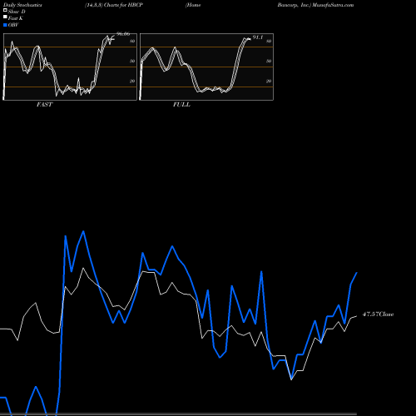The height and width of the screenshot is (416, 416).
Task: Click the 47.57 Close price label
Action: click(x=378, y=314)
